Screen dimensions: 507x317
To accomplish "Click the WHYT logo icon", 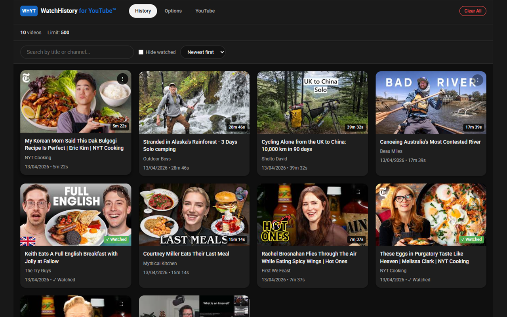I will [x=29, y=11].
